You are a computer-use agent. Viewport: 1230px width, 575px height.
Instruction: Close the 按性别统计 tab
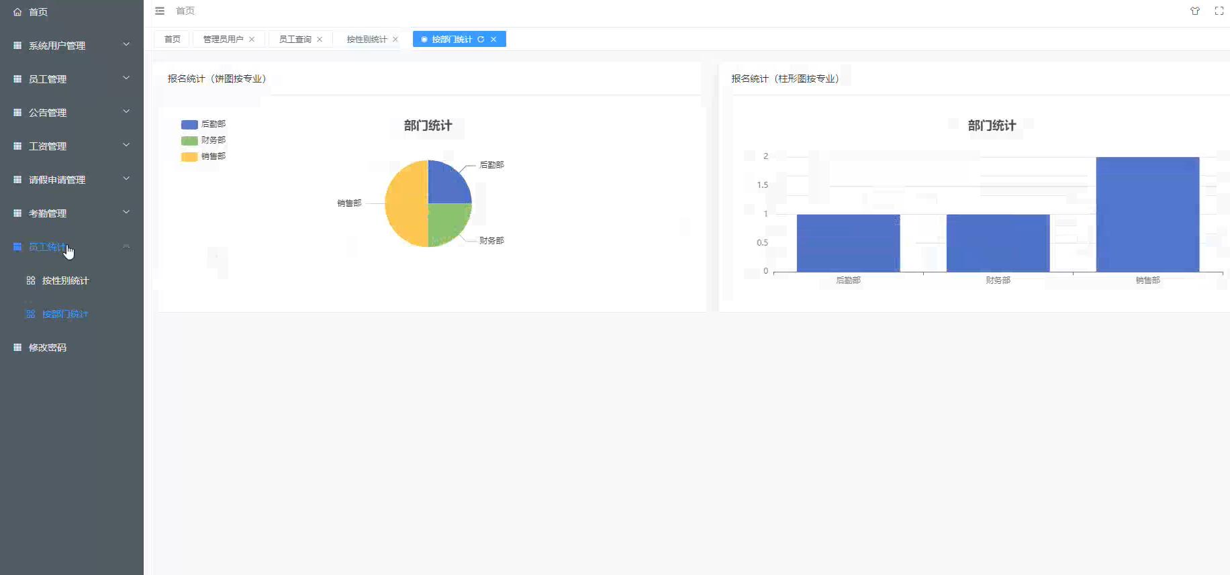tap(395, 40)
